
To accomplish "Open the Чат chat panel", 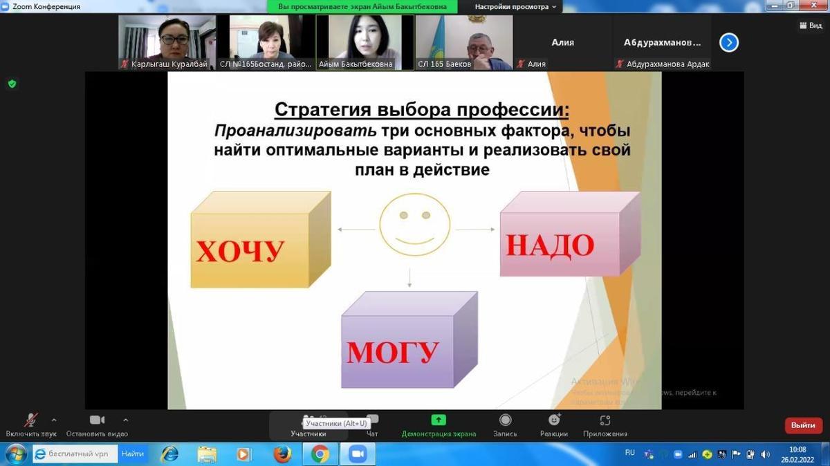I will tap(372, 425).
